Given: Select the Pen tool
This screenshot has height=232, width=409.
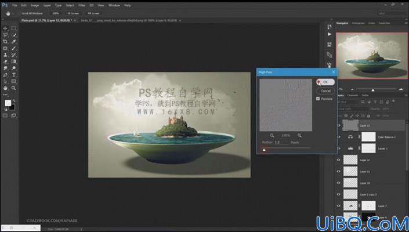Looking at the screenshot, I should pyautogui.click(x=5, y=75).
